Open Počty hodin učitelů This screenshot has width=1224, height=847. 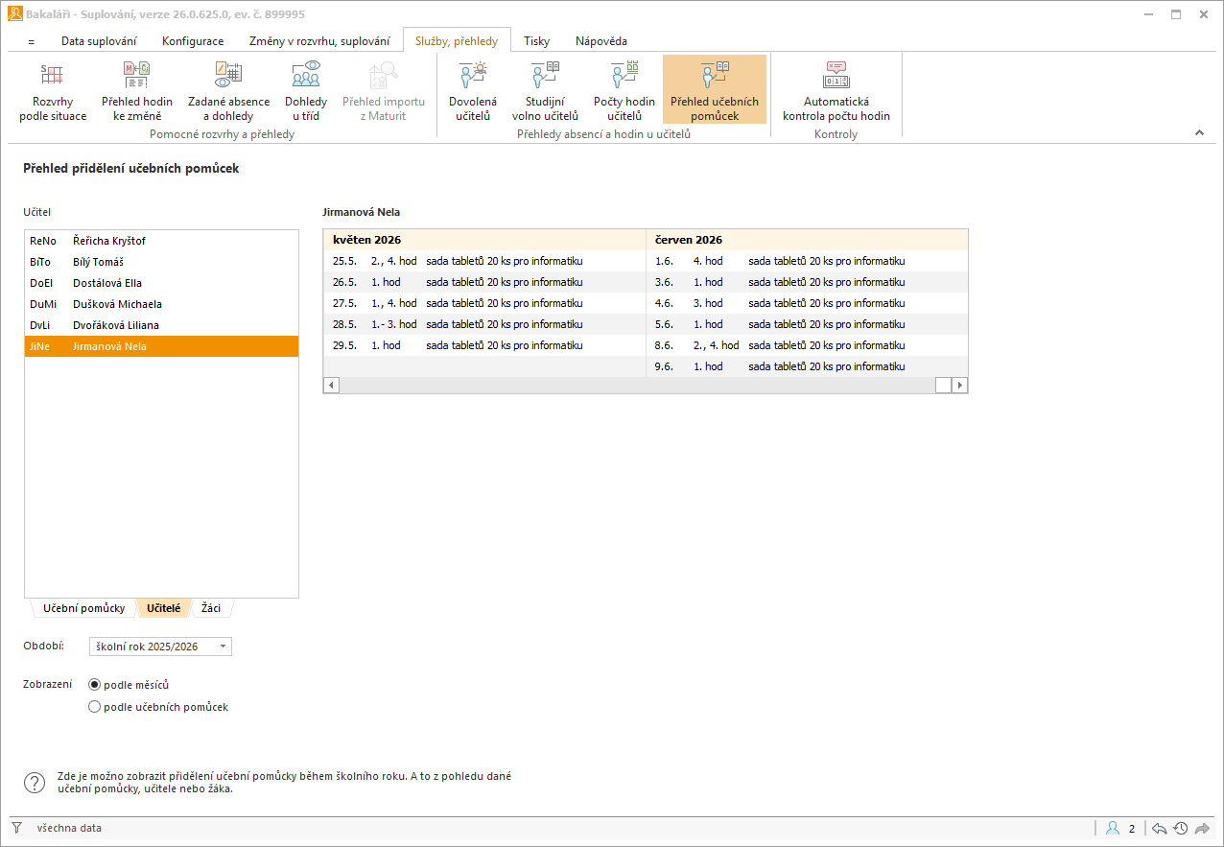(624, 90)
